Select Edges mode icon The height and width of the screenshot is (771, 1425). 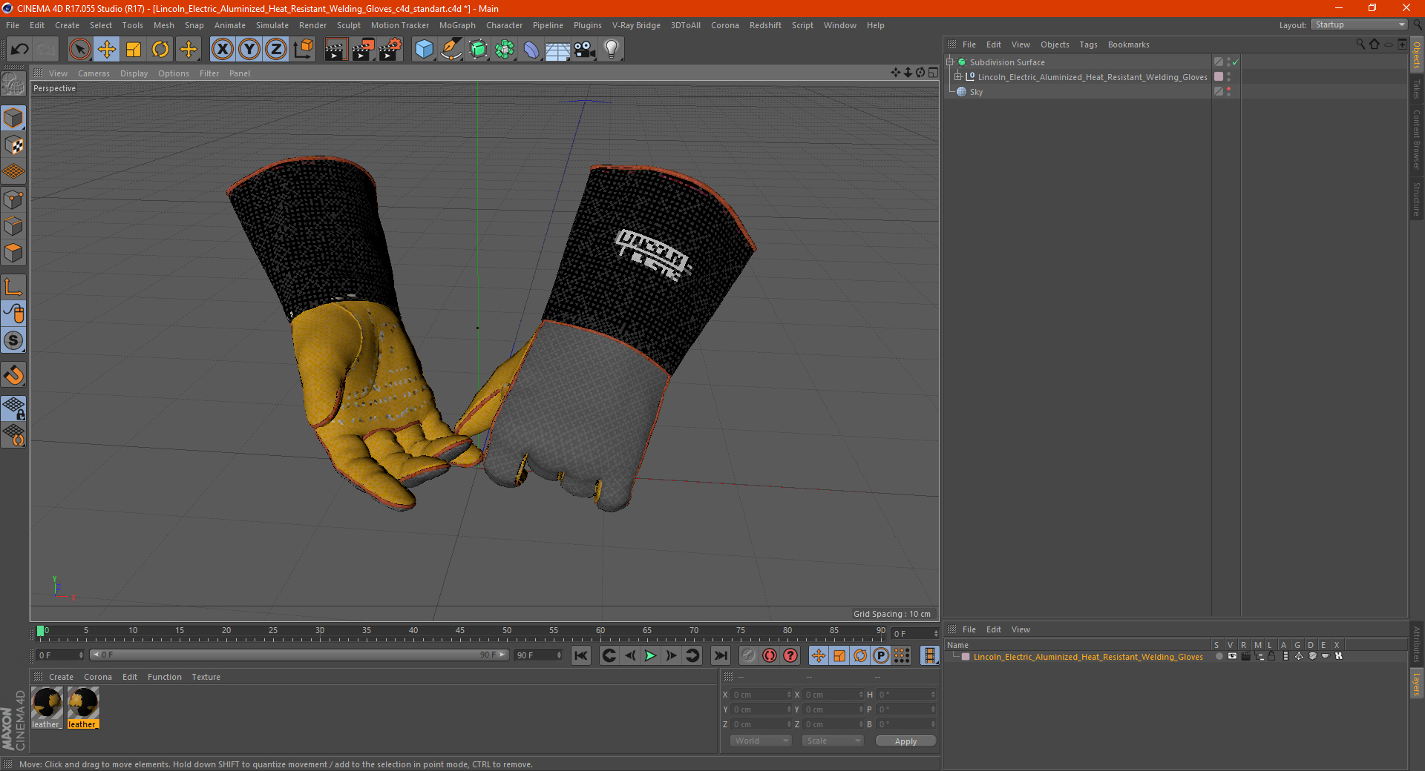click(x=14, y=226)
